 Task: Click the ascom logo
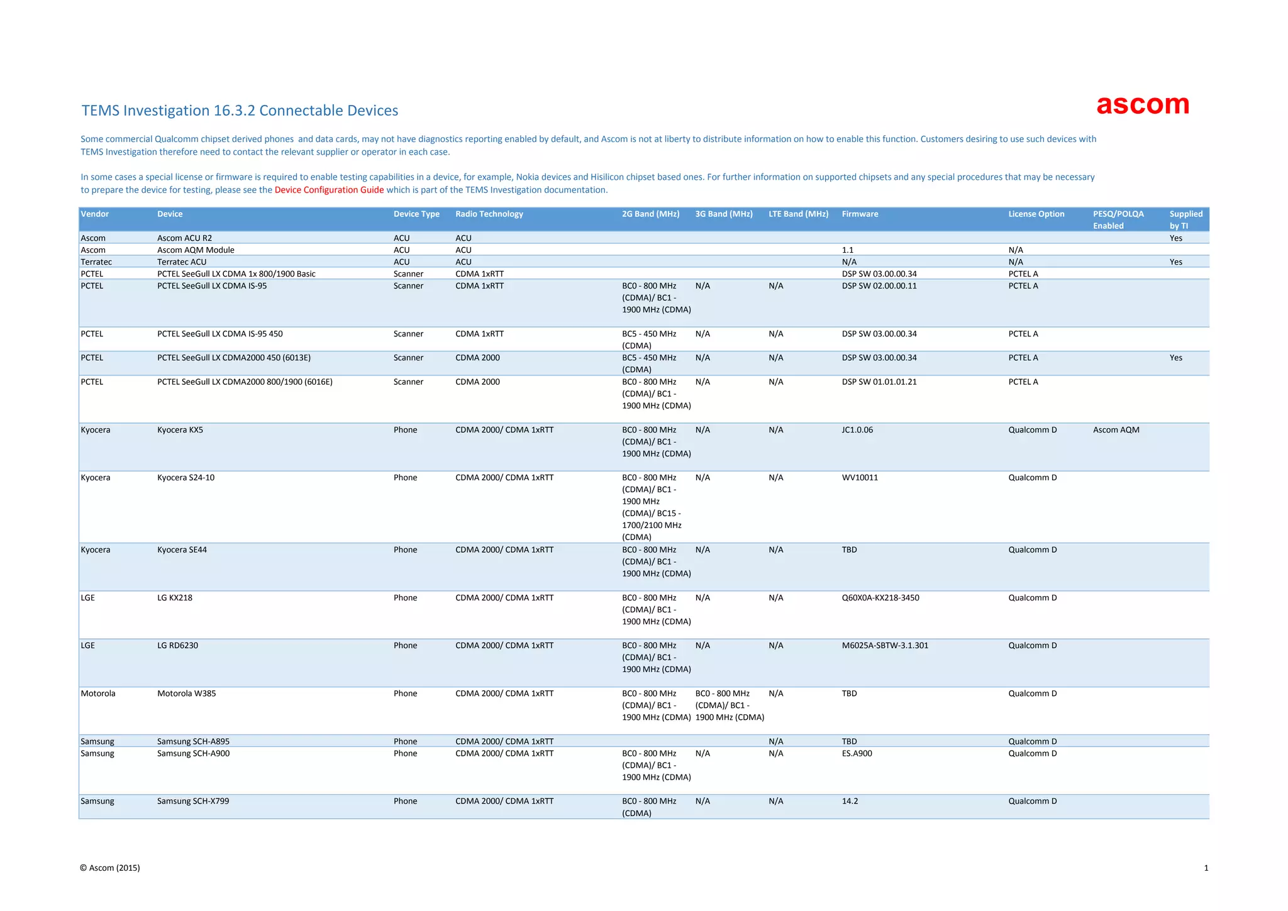(1142, 105)
